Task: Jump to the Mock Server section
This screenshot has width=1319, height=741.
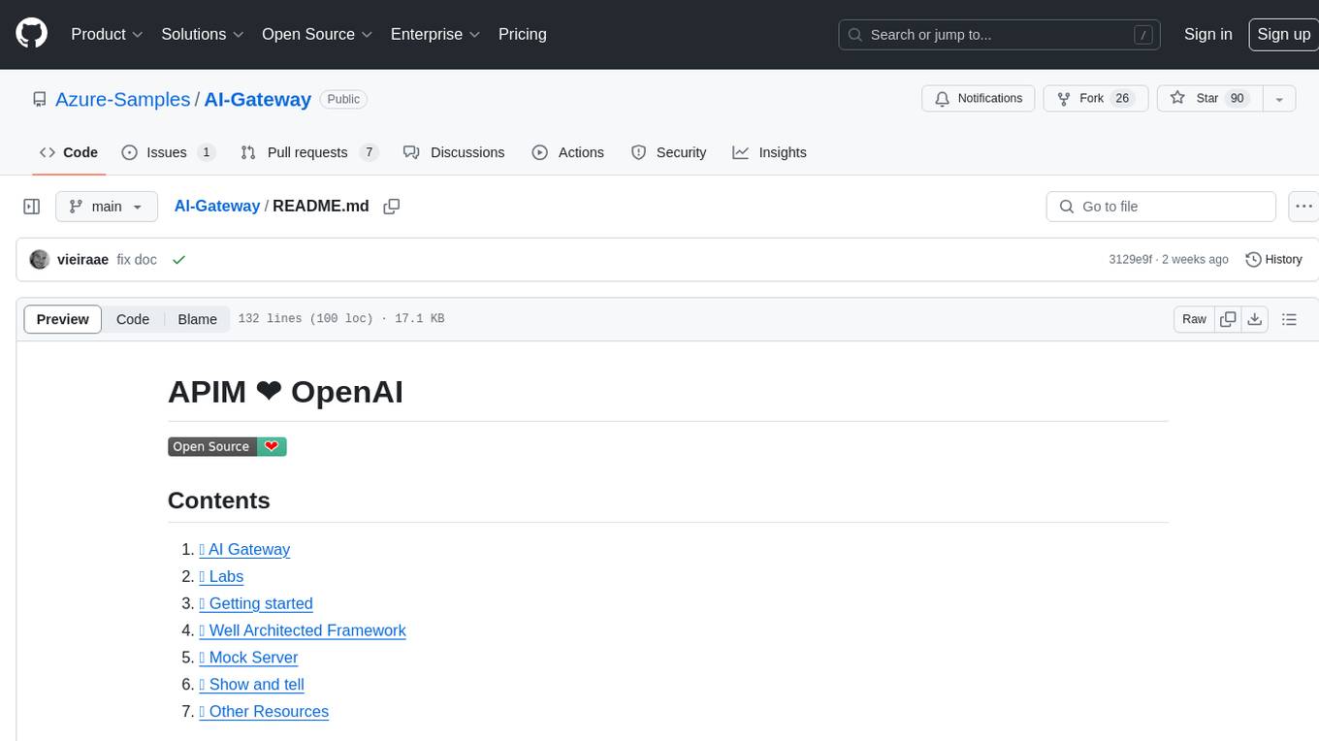Action: pyautogui.click(x=248, y=658)
